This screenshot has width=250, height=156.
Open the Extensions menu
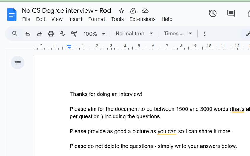click(x=142, y=19)
